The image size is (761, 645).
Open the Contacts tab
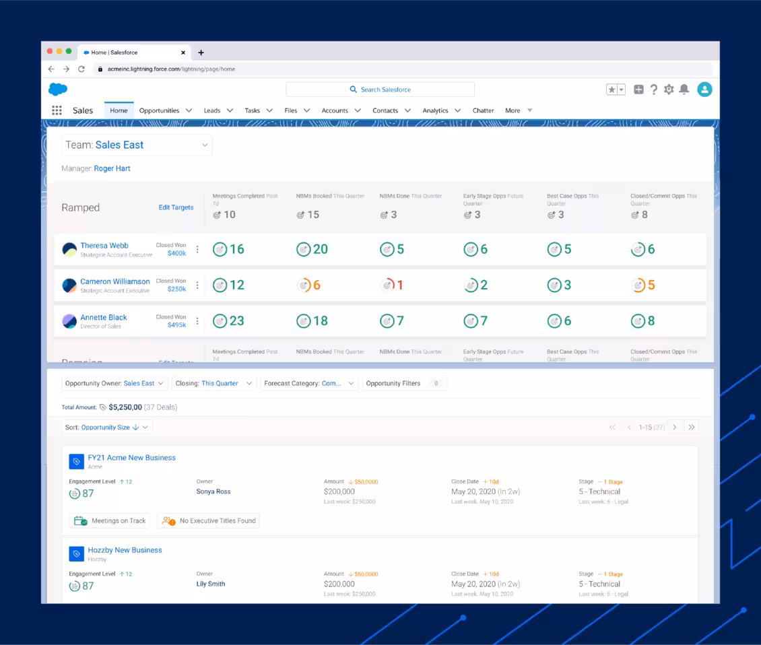click(385, 110)
